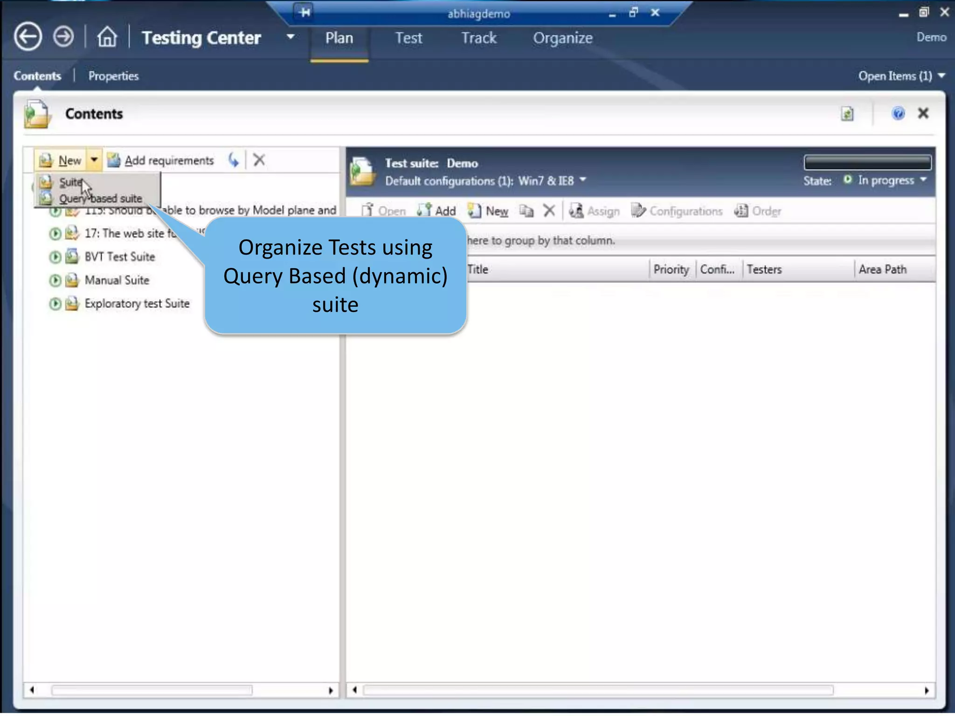The height and width of the screenshot is (716, 955).
Task: Open the Home screen icon
Action: tap(107, 36)
